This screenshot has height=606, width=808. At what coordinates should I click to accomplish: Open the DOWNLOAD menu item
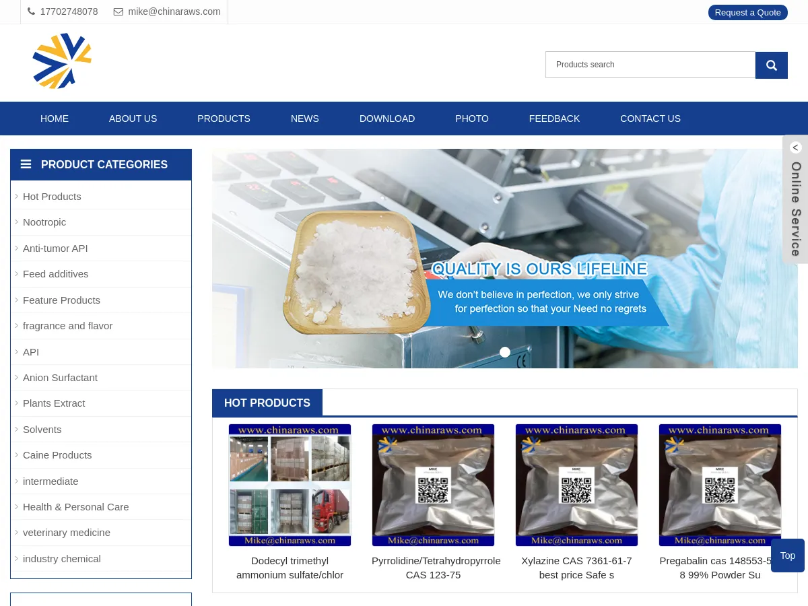(387, 119)
